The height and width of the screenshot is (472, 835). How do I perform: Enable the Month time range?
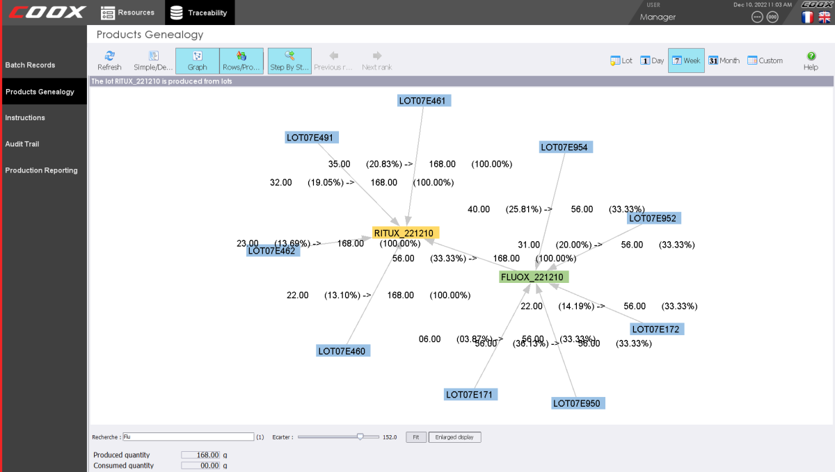pos(724,60)
